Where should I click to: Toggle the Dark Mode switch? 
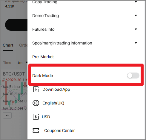point(133,76)
